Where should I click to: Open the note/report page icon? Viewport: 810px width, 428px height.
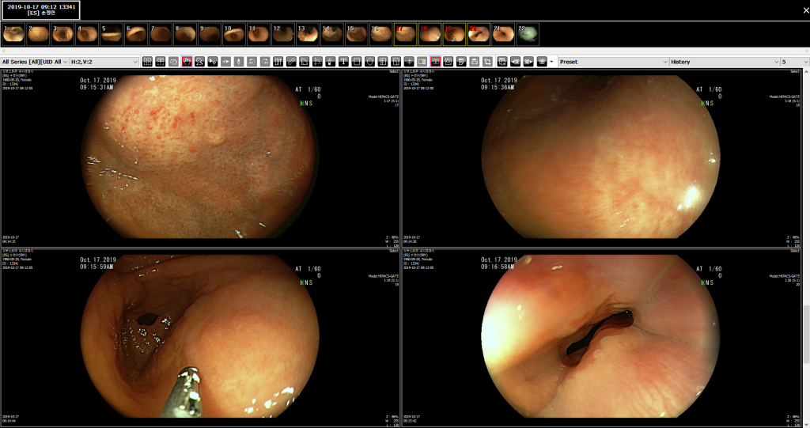tap(461, 62)
